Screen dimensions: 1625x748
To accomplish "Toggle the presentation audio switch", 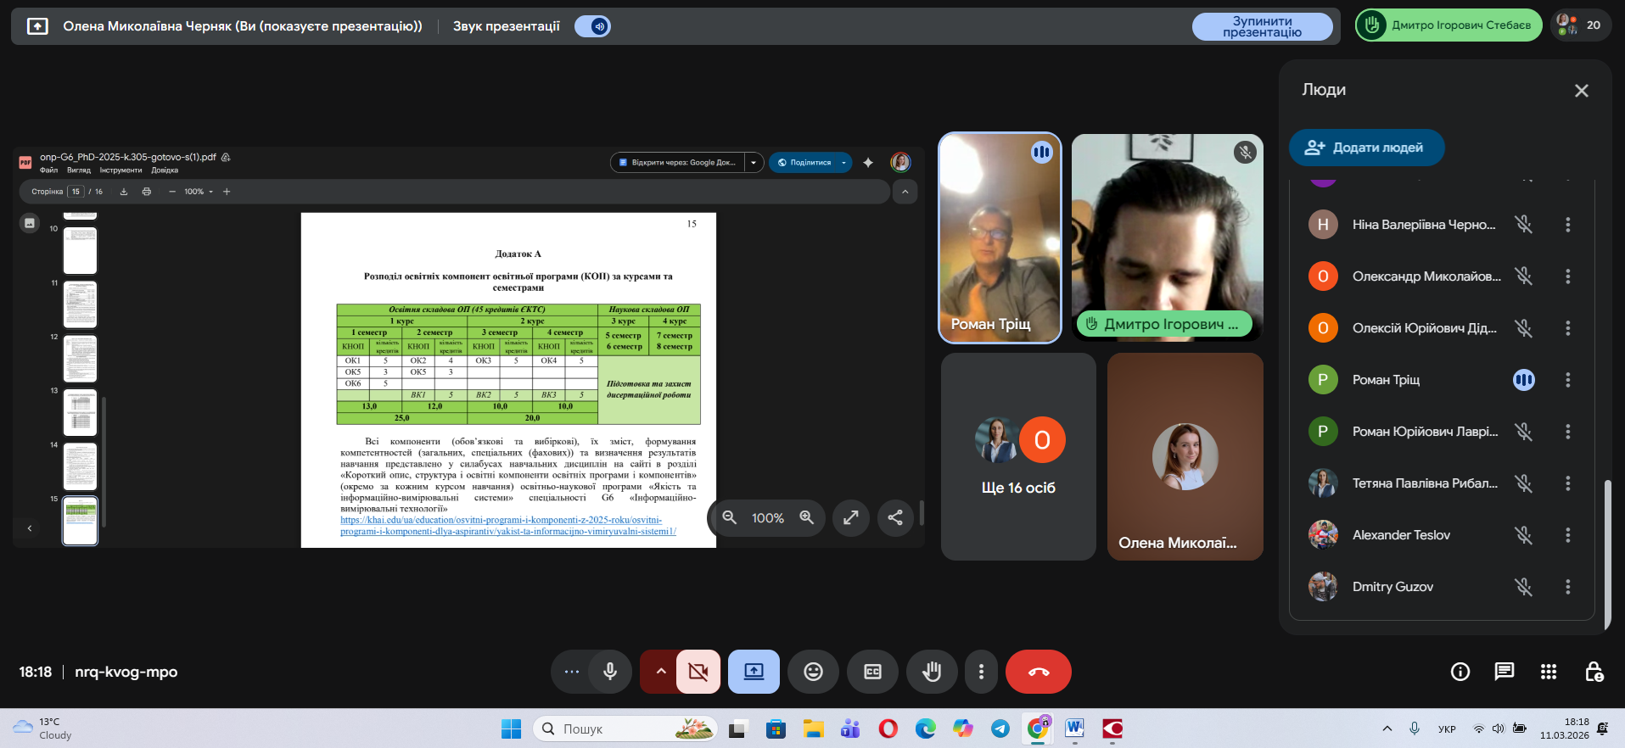I will pos(593,26).
